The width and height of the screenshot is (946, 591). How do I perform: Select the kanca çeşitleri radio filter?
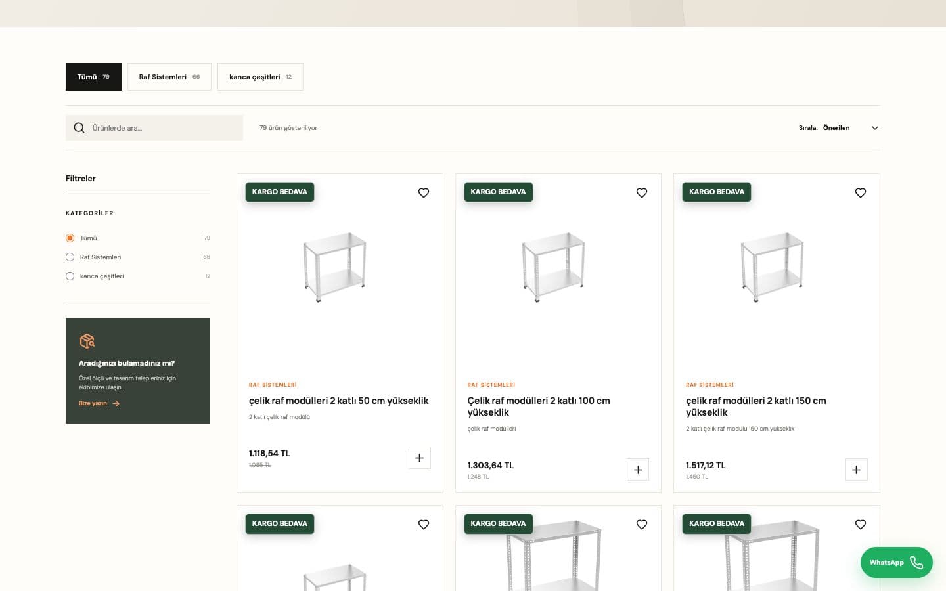click(x=70, y=276)
